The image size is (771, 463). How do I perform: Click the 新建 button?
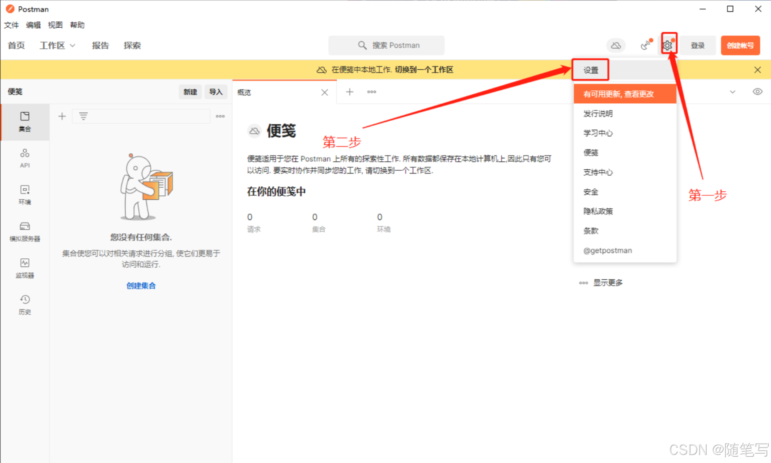190,92
